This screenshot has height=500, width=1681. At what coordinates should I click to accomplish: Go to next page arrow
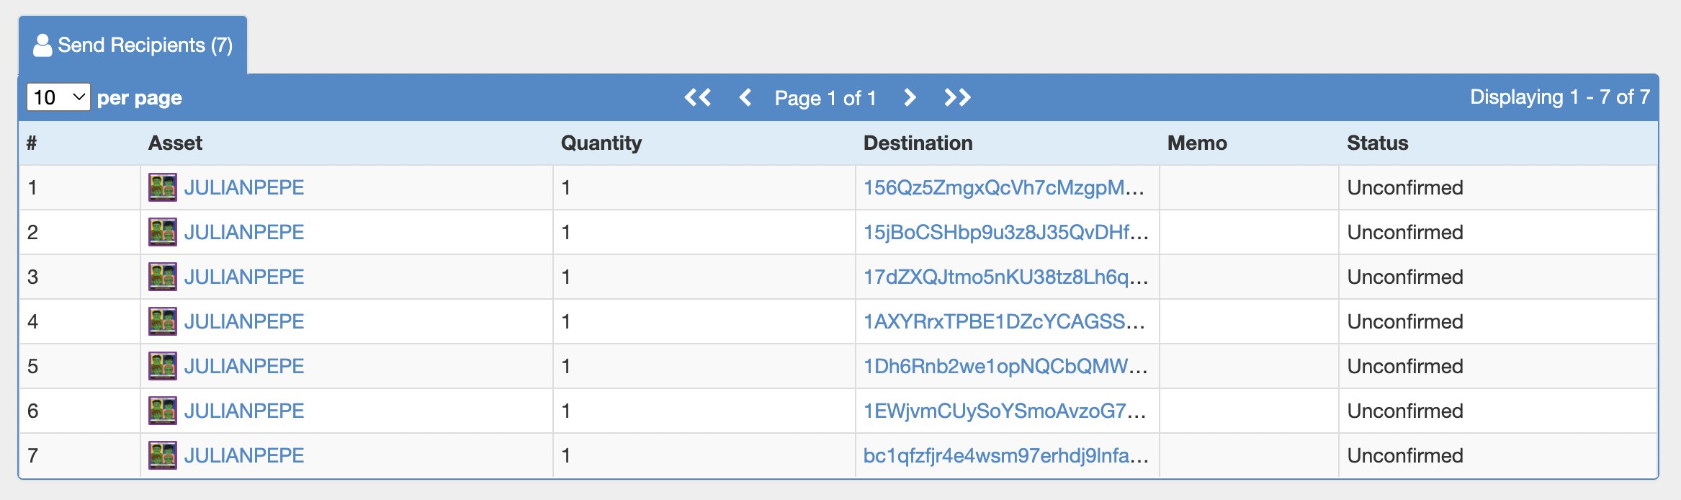coord(910,97)
